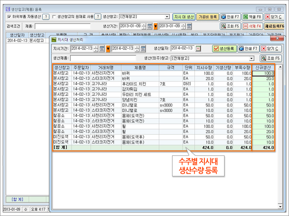Viewport: 289px width, 216px height.
Task: Click the 424.0 total in 신규생산 column
Action: [263, 148]
